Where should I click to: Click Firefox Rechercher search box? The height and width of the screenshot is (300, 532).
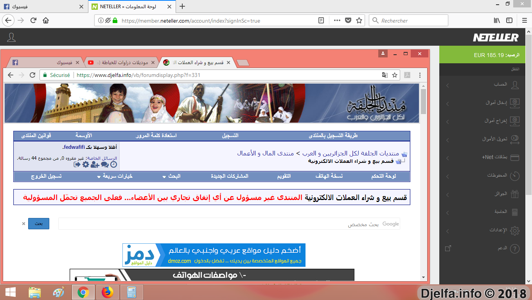coord(408,21)
